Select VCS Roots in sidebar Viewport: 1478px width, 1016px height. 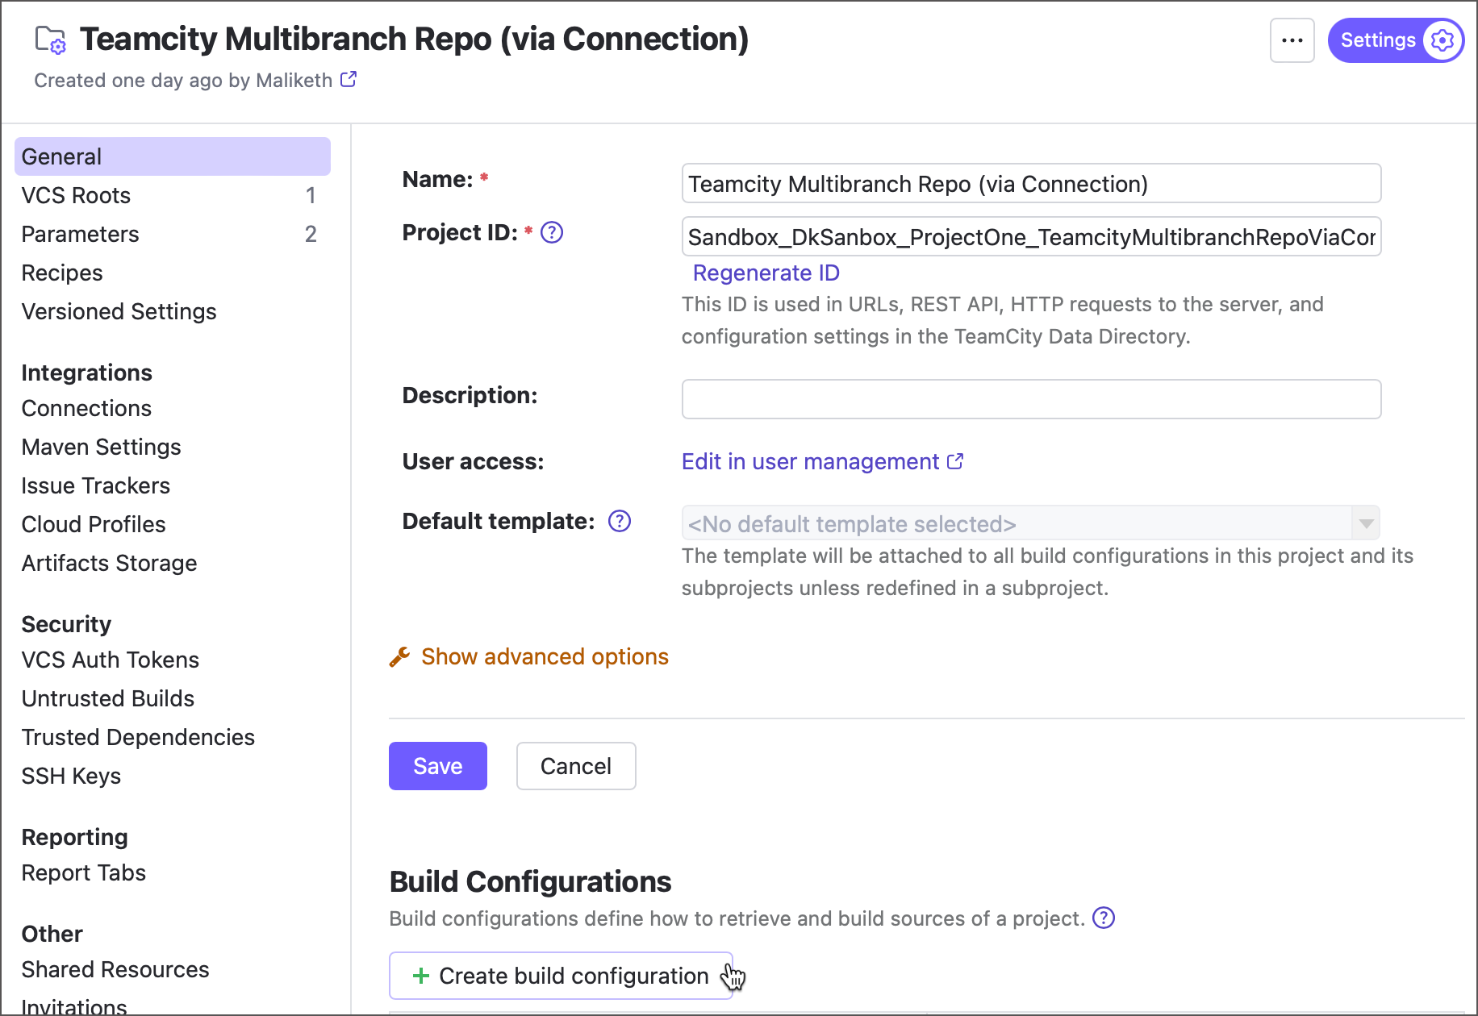tap(76, 195)
